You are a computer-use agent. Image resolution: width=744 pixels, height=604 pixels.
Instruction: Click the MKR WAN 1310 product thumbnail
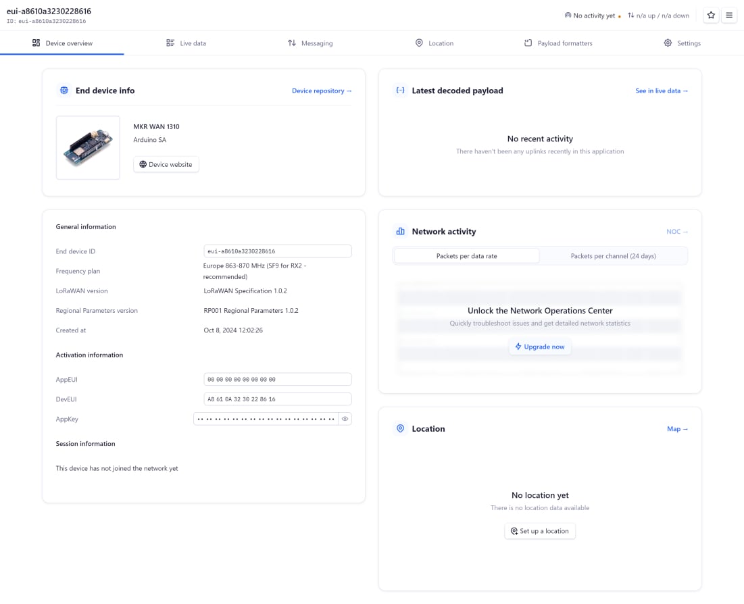click(x=88, y=147)
